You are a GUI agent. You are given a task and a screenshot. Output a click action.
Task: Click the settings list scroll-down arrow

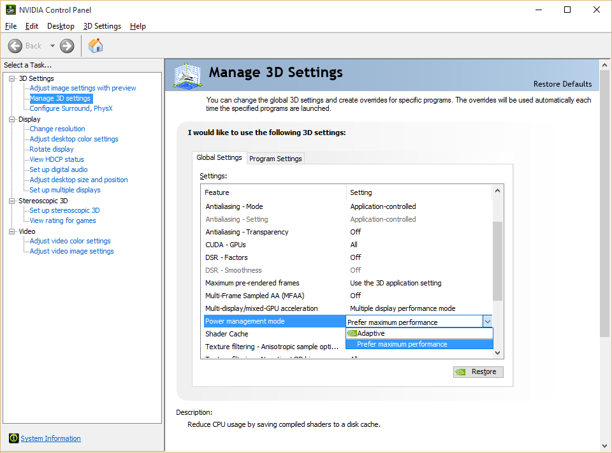pos(498,353)
